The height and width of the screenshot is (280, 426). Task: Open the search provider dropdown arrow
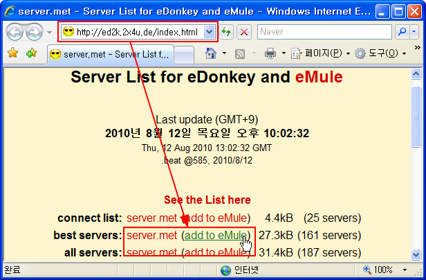414,32
